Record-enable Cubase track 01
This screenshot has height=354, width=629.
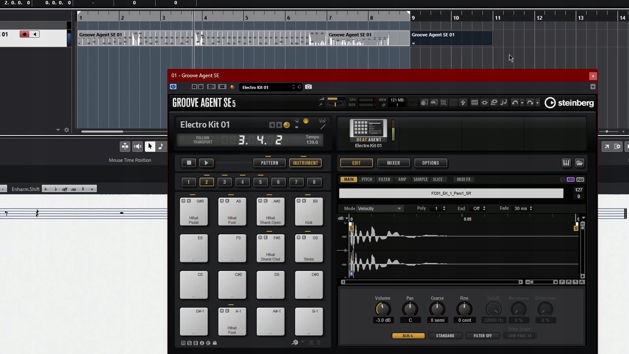pyautogui.click(x=25, y=34)
